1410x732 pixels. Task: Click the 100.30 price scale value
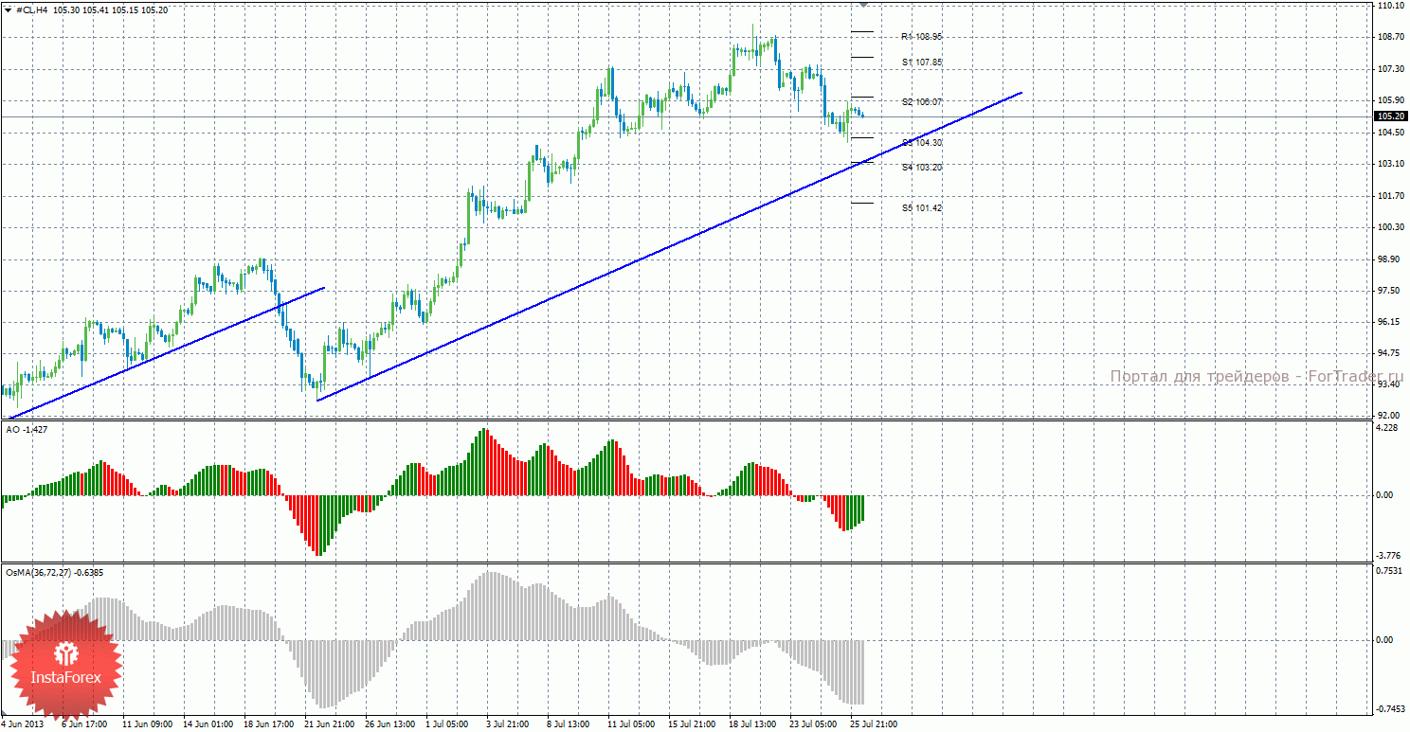click(1389, 227)
